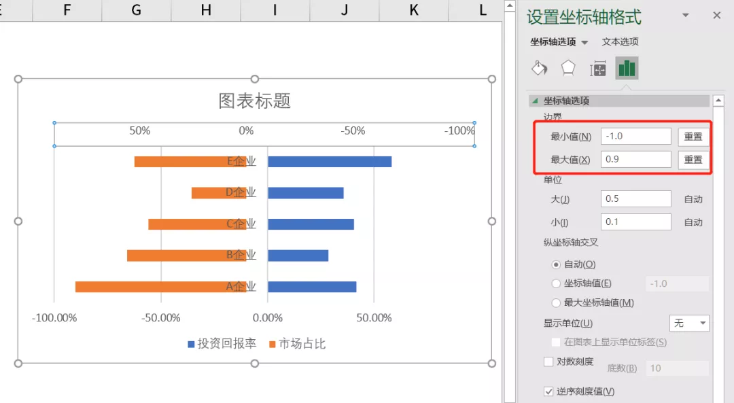Open the Size & Properties tab icon
This screenshot has height=403, width=734.
(x=598, y=69)
